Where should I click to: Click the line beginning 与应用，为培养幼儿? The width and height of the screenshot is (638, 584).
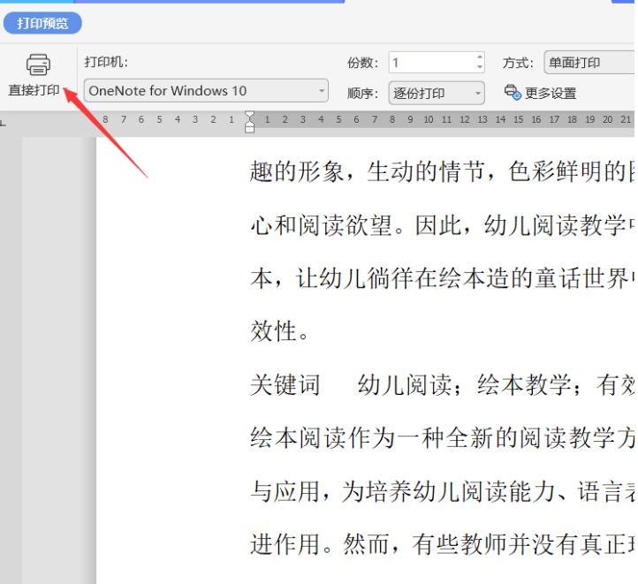(442, 491)
